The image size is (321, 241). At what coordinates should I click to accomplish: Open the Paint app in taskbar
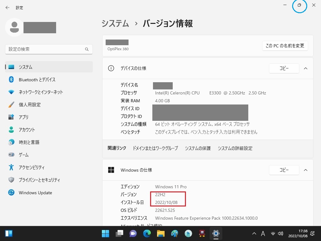point(174,233)
